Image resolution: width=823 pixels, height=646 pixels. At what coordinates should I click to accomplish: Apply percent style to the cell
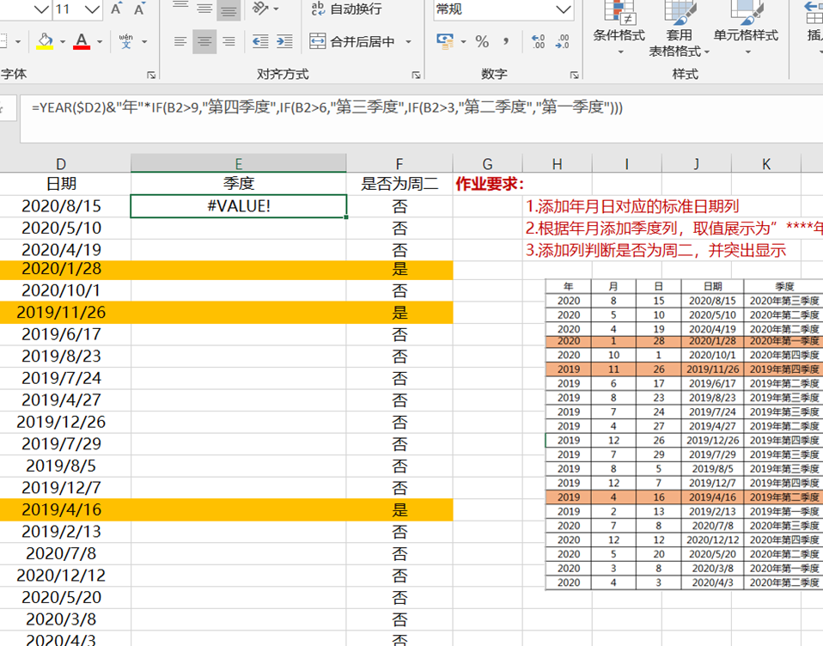click(482, 41)
